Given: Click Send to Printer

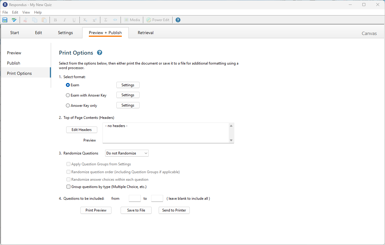Looking at the screenshot, I should coord(174,210).
